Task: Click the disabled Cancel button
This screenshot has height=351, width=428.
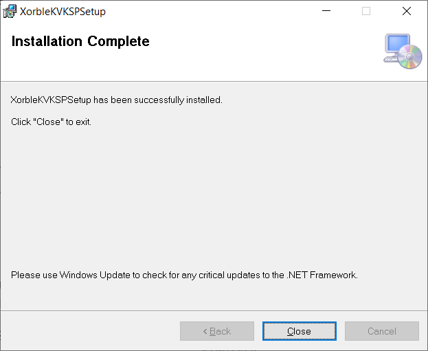Action: coord(381,331)
